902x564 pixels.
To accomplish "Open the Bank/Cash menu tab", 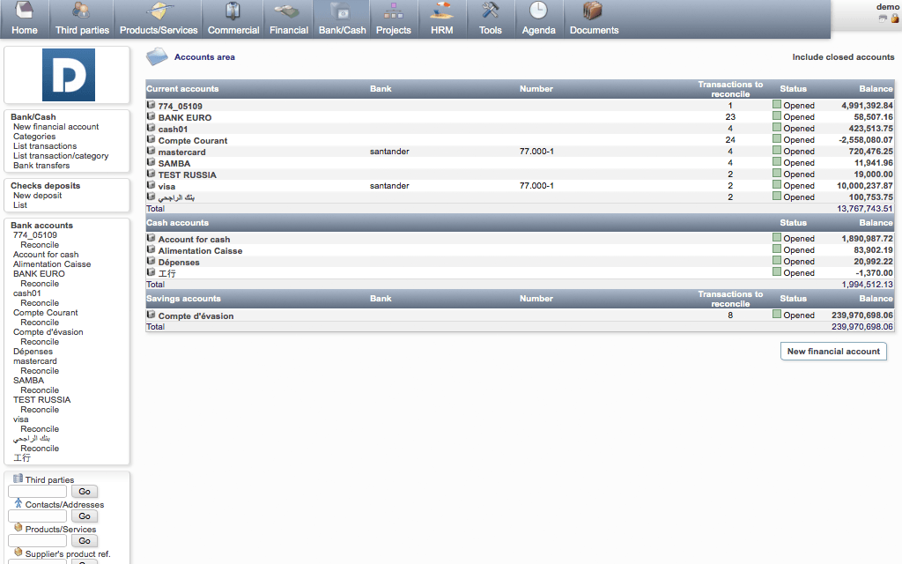I will point(343,30).
